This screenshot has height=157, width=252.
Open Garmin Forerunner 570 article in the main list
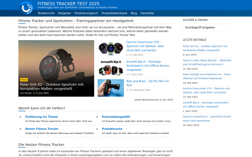145,46
